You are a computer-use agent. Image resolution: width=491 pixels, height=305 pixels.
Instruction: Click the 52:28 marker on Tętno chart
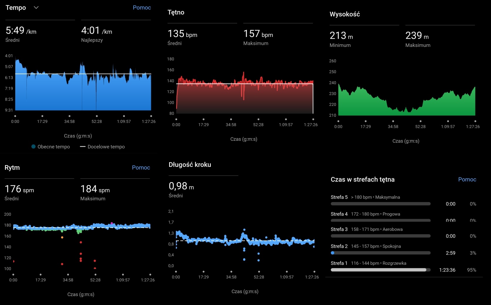click(x=258, y=119)
